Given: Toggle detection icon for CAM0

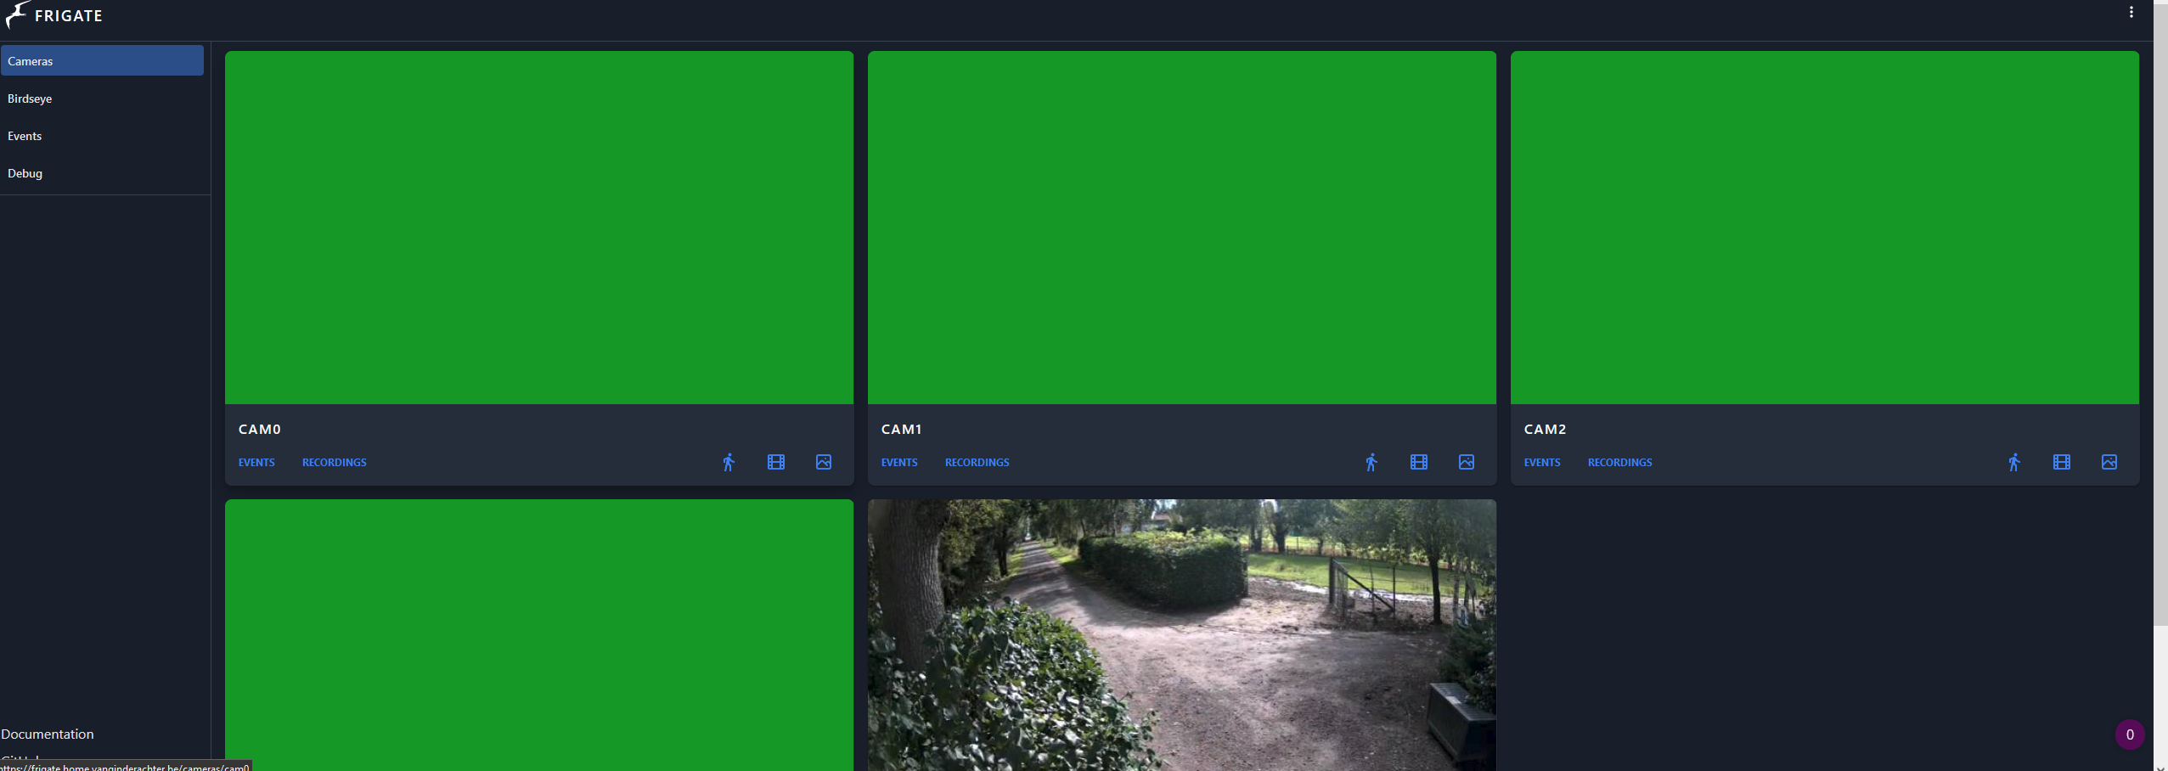Looking at the screenshot, I should pyautogui.click(x=729, y=462).
